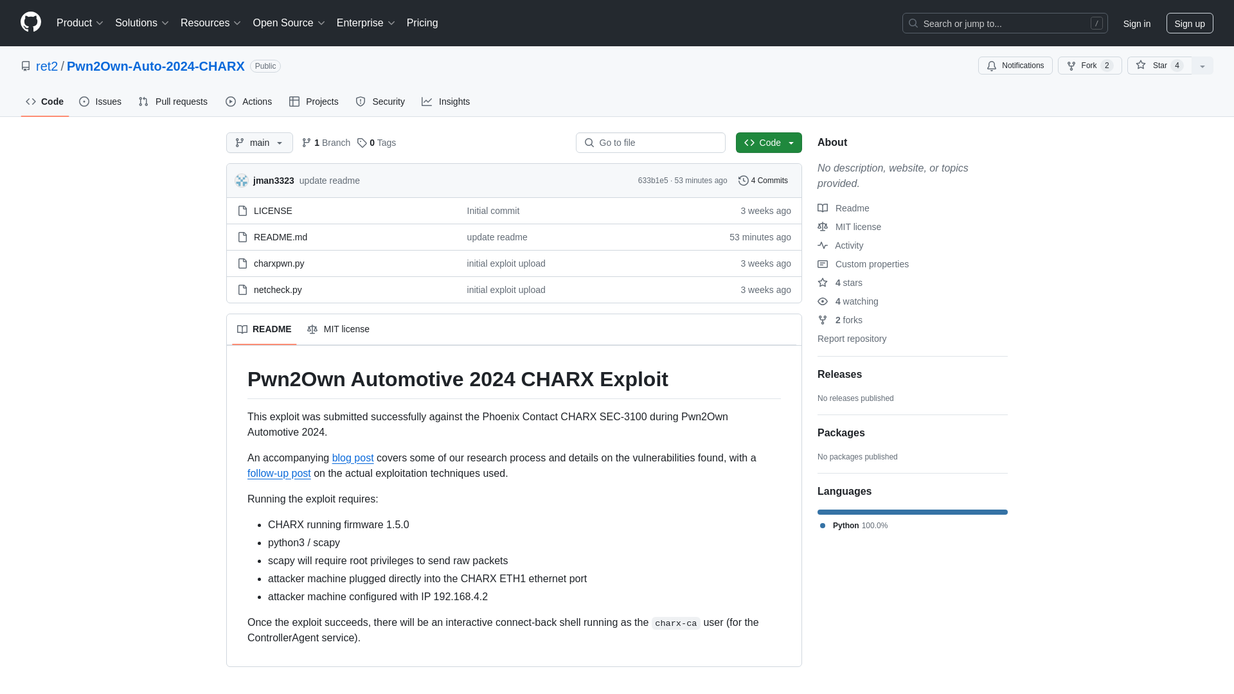1234x694 pixels.
Task: Switch to the README tab
Action: (x=264, y=329)
